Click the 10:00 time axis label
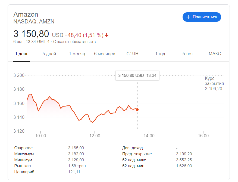Image resolution: width=238 pixels, height=182 pixels. [40, 136]
